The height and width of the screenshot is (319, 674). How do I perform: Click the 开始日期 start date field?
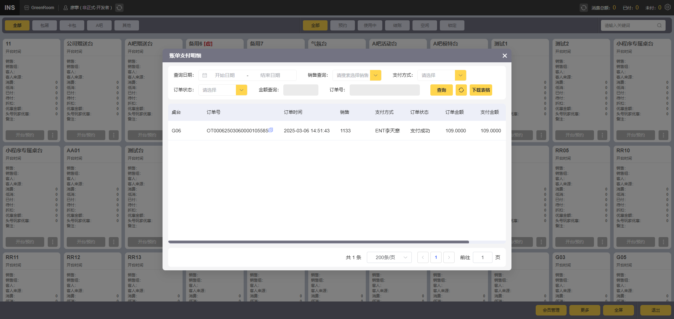[x=225, y=75]
